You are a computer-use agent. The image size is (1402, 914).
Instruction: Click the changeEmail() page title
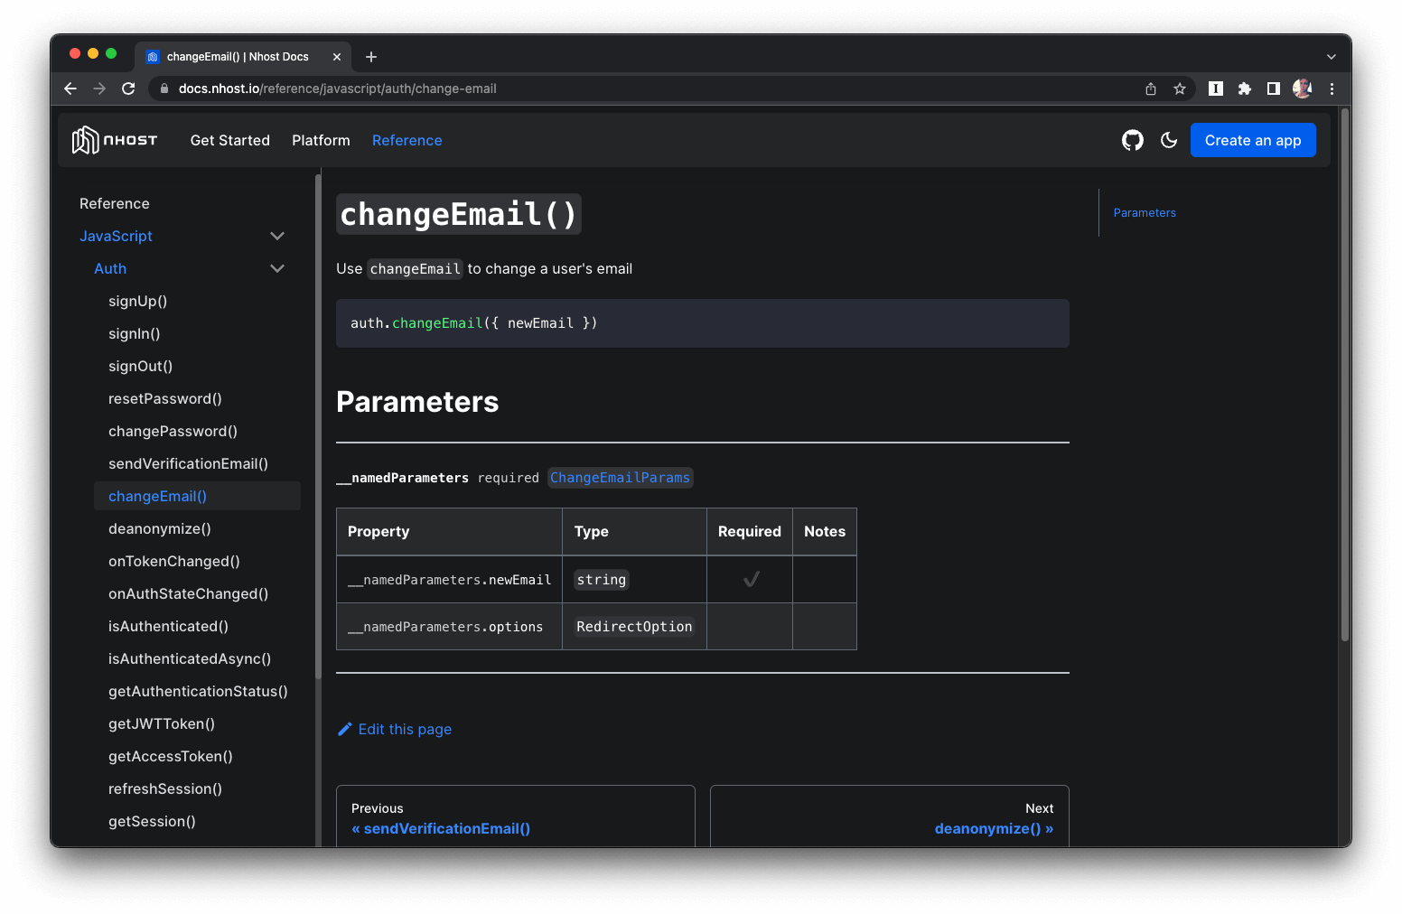click(459, 214)
